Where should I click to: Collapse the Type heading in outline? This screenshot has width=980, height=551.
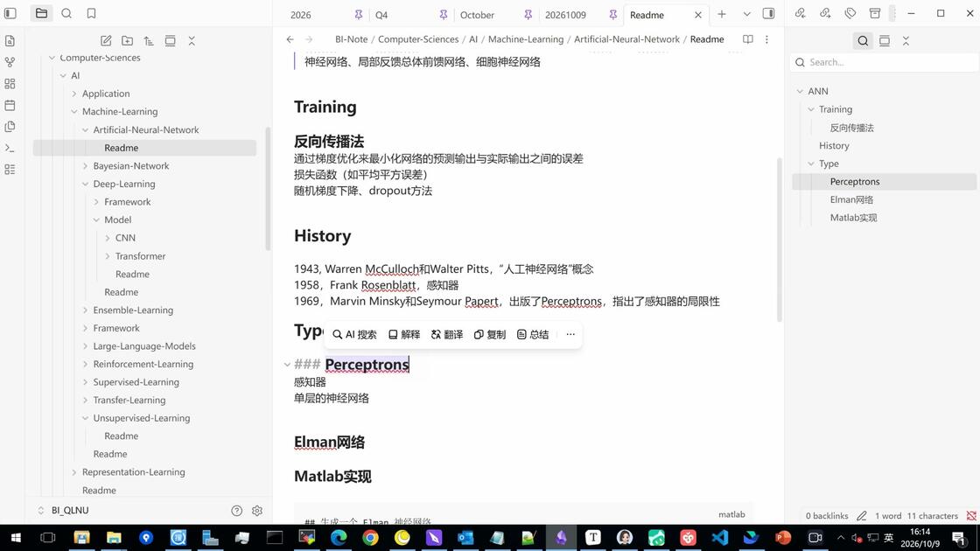tap(811, 164)
